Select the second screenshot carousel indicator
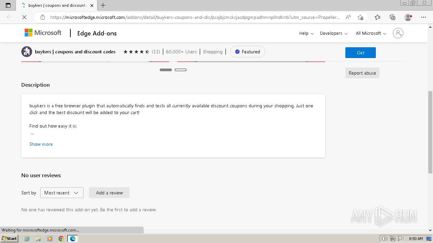Image resolution: width=433 pixels, height=243 pixels. pyautogui.click(x=181, y=70)
